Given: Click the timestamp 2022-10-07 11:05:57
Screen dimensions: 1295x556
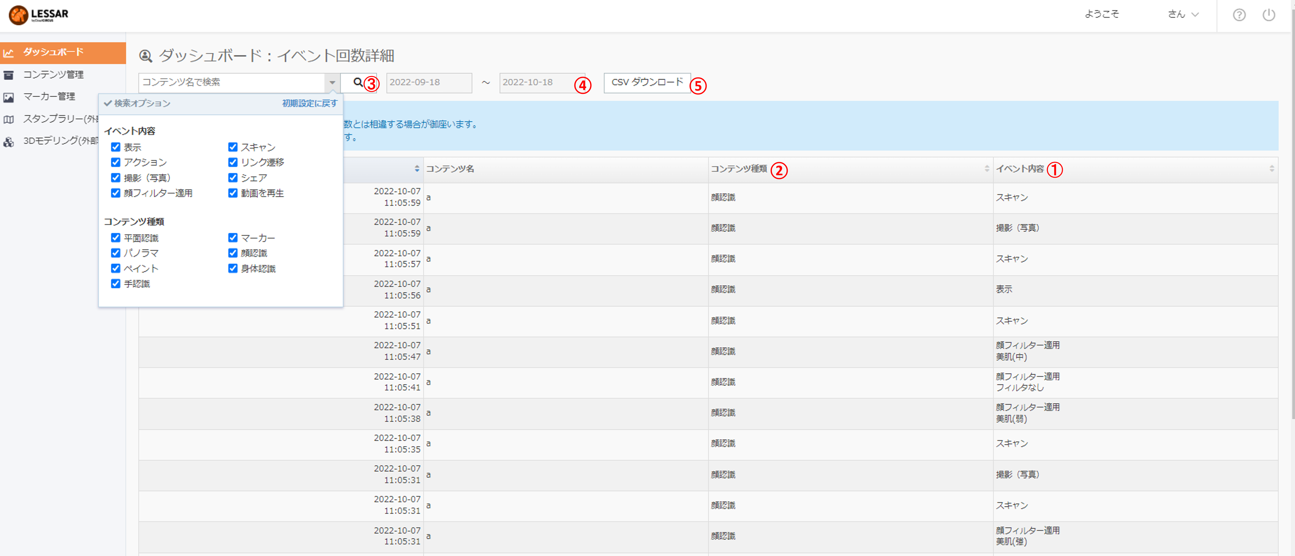Looking at the screenshot, I should (397, 259).
